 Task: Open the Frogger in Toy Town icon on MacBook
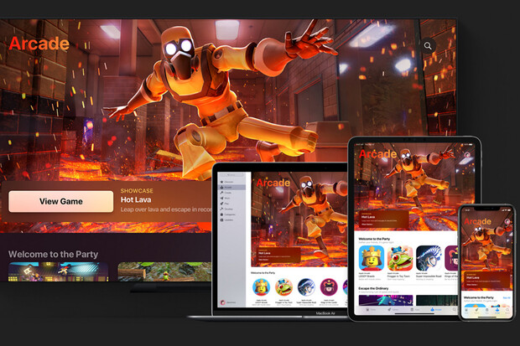point(283,287)
